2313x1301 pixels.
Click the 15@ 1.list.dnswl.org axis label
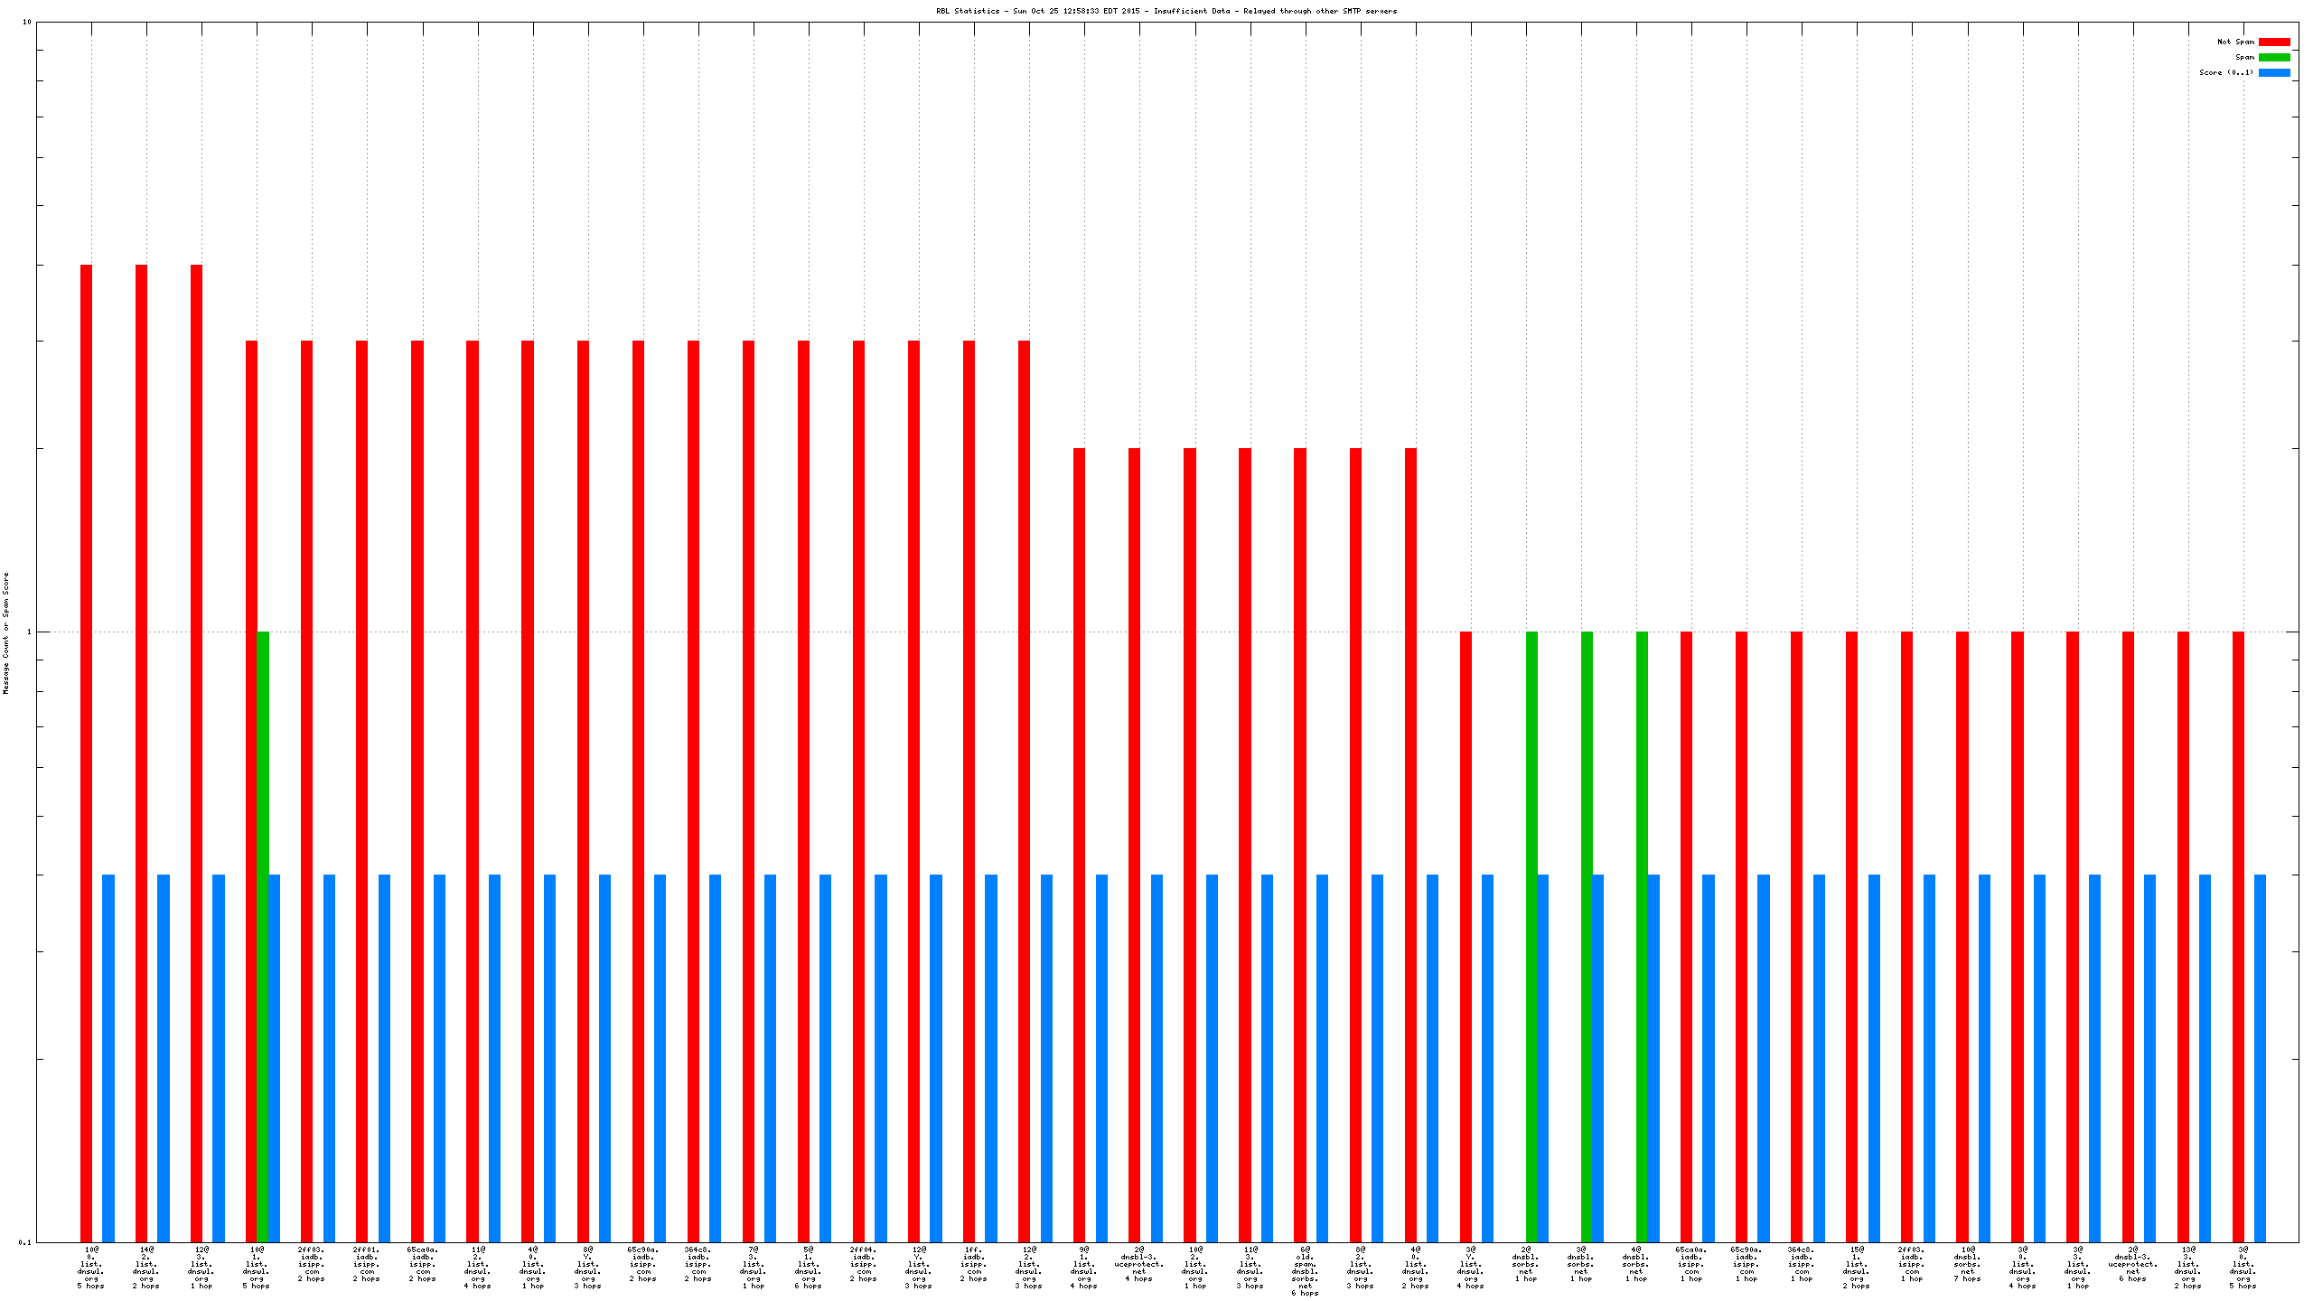(1857, 1267)
